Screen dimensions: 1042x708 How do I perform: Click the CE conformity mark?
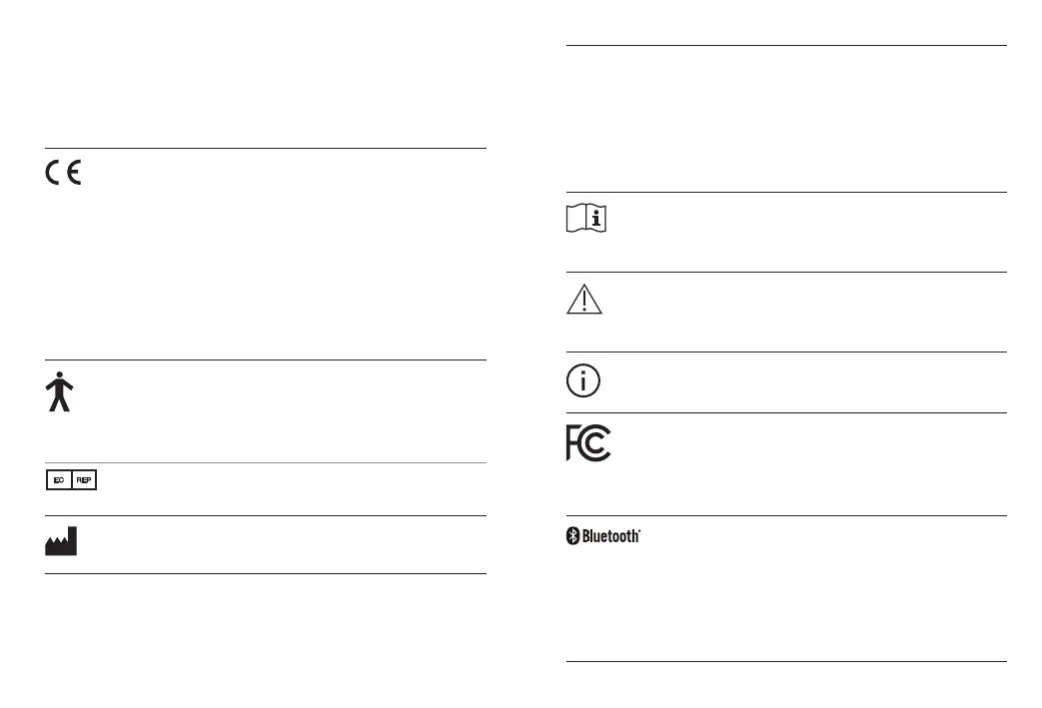click(63, 173)
